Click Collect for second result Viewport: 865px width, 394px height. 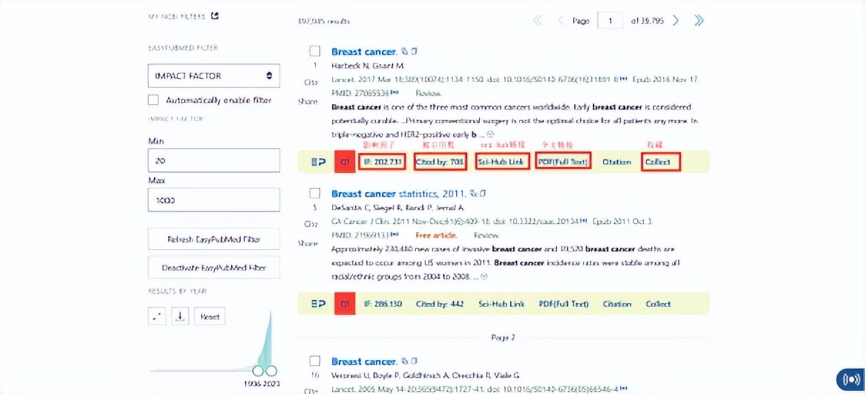tap(658, 304)
